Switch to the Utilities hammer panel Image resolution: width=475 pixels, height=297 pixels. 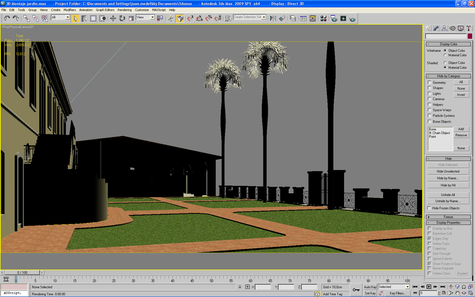pos(469,28)
